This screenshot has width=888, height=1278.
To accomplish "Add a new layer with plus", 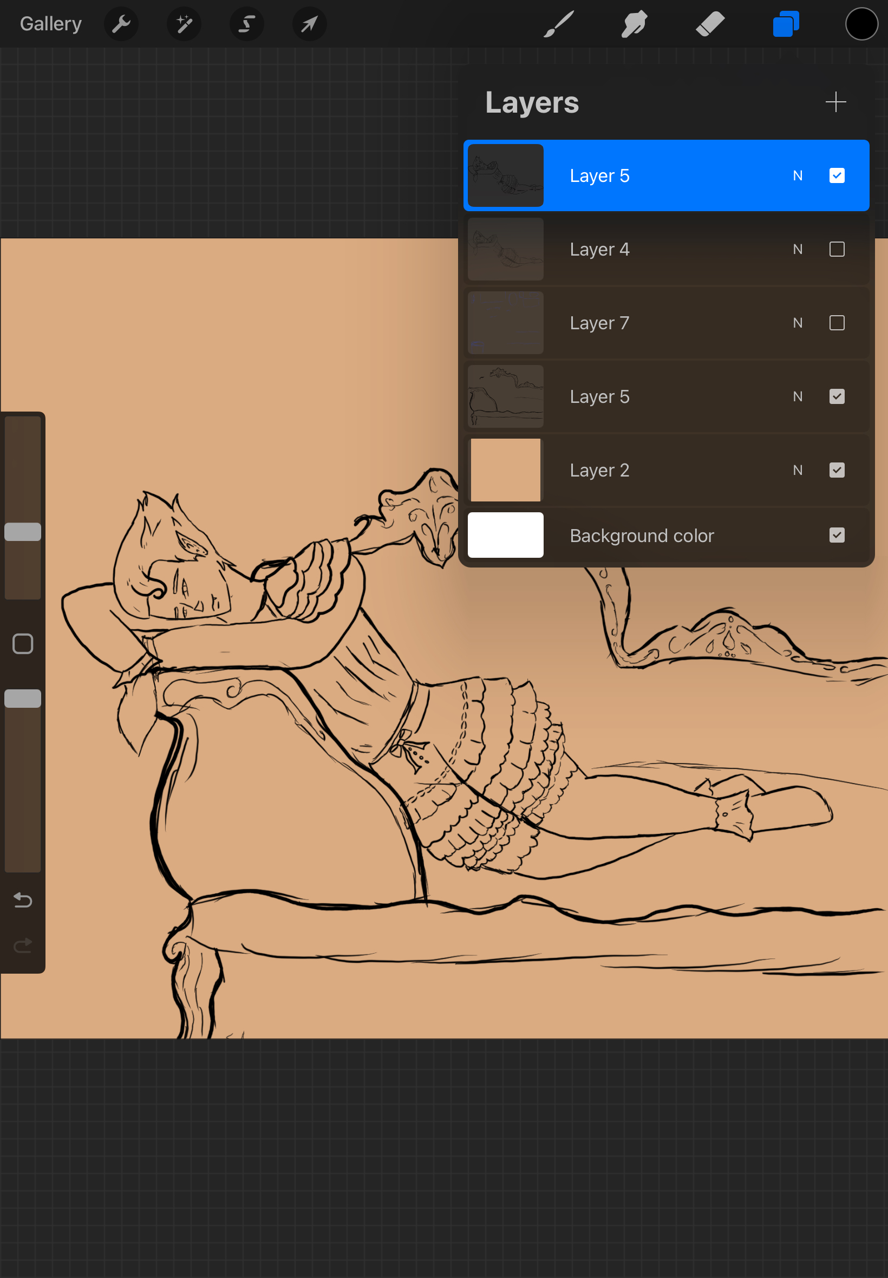I will coord(835,102).
